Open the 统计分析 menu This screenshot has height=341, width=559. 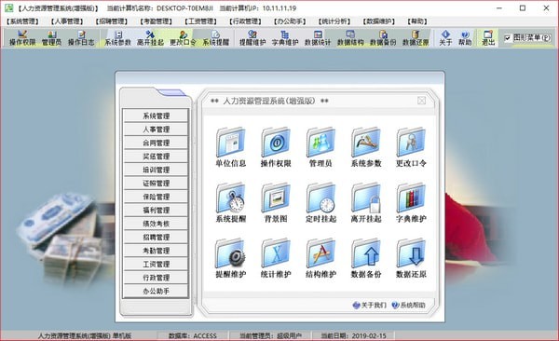click(334, 21)
